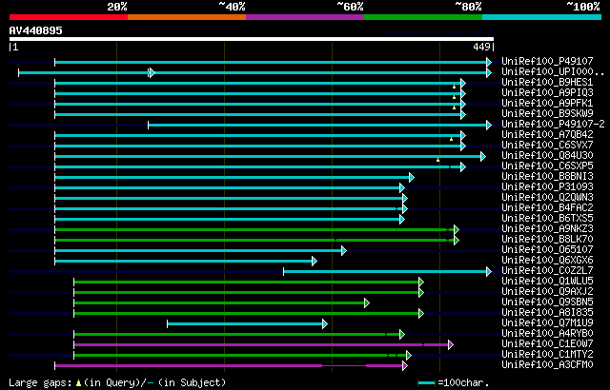The image size is (610, 390).
Task: Click the yellow query-gap symbol in the Large gaps legend
Action: 78,383
